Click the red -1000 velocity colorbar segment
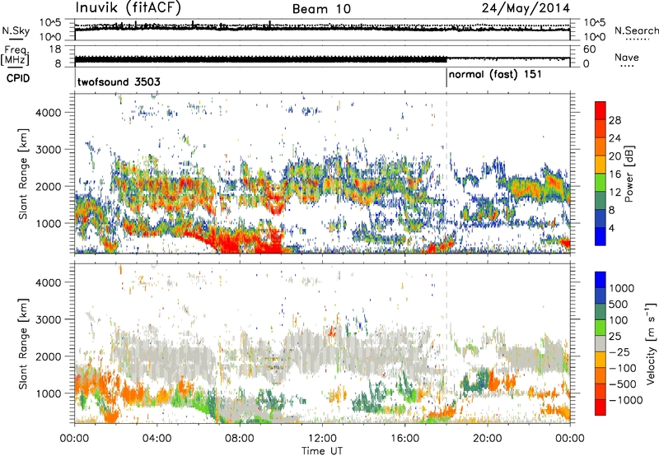The width and height of the screenshot is (659, 456). pos(601,407)
